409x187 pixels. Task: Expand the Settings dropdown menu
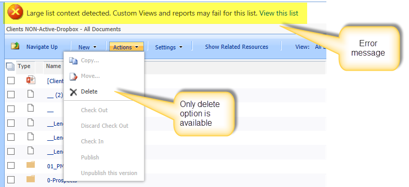tap(169, 47)
